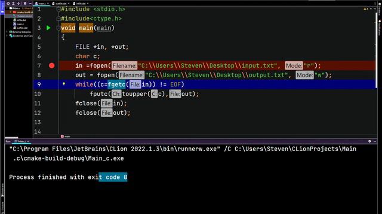This screenshot has width=382, height=214.
Task: Click fclose(in) statement on line 11
Action: [x=101, y=103]
